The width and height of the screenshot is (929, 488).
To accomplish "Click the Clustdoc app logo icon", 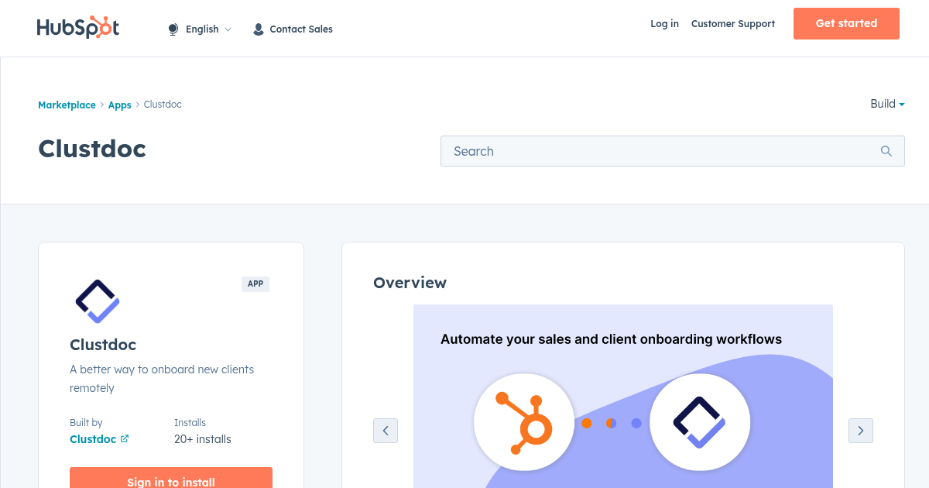I will tap(98, 301).
